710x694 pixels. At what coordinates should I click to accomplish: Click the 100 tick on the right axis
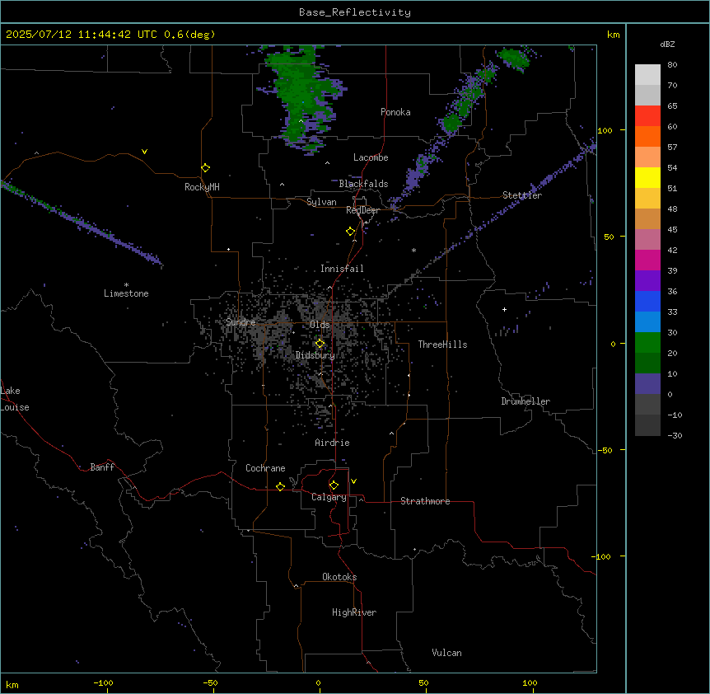pos(605,130)
